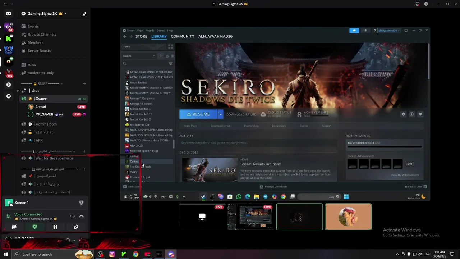Open the alhjayaahmad16 account dropdown in Steam
The width and height of the screenshot is (460, 259).
(388, 31)
